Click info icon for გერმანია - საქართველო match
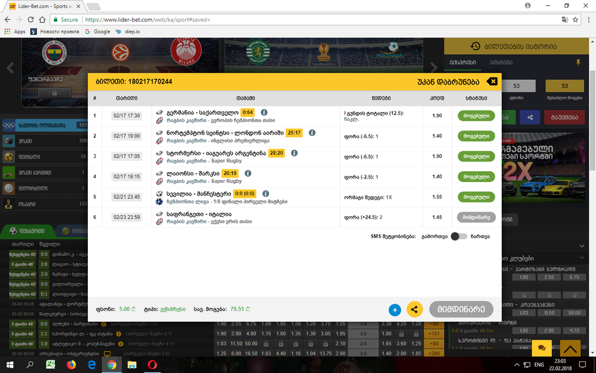596x373 pixels. pyautogui.click(x=264, y=112)
